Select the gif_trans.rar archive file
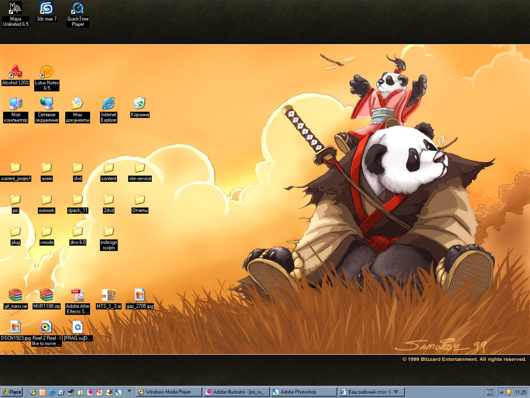Viewport: 530px width, 398px height. [16, 299]
